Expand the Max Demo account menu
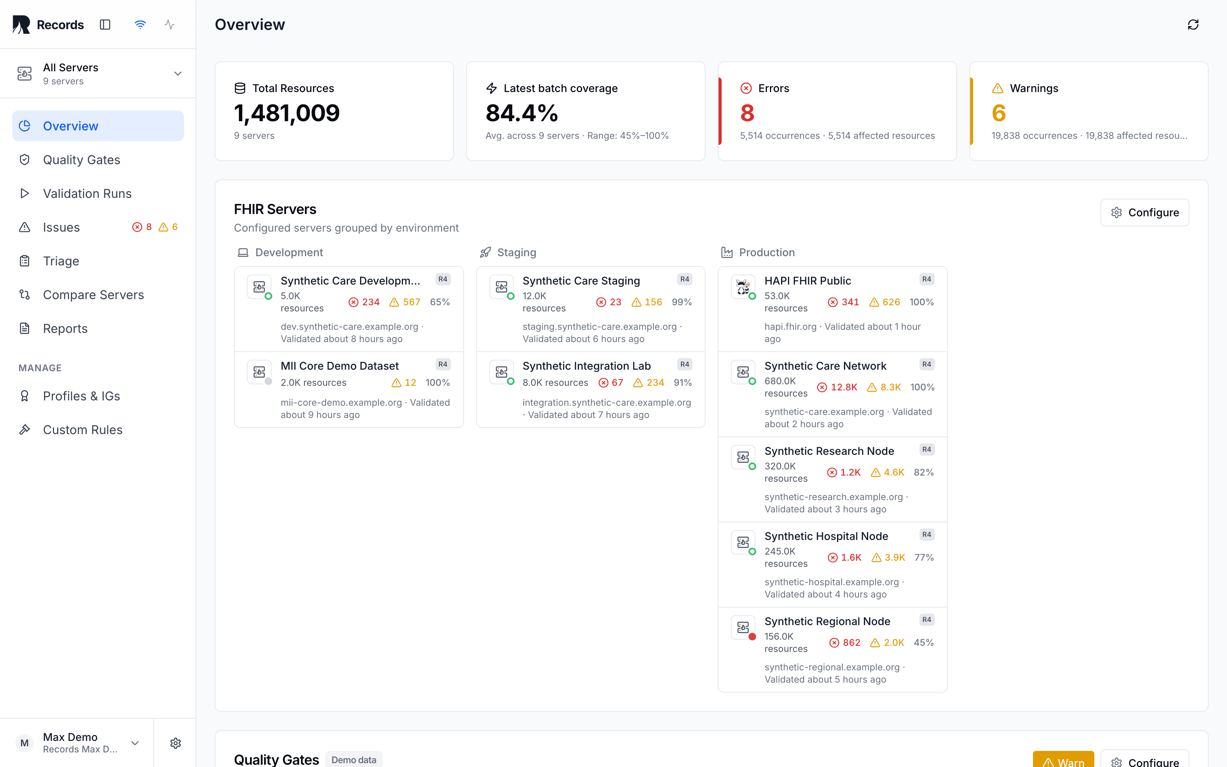1227x767 pixels. (x=135, y=743)
